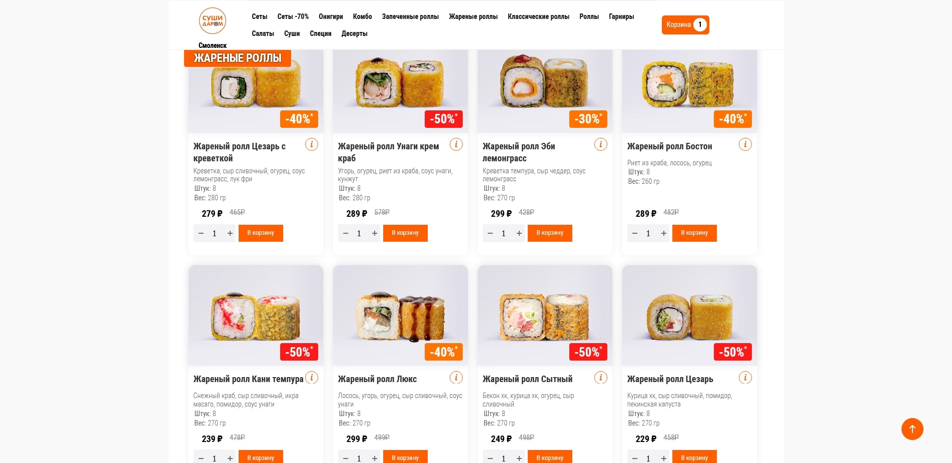This screenshot has width=952, height=463.
Task: Select the Десерты menu item
Action: (x=354, y=33)
